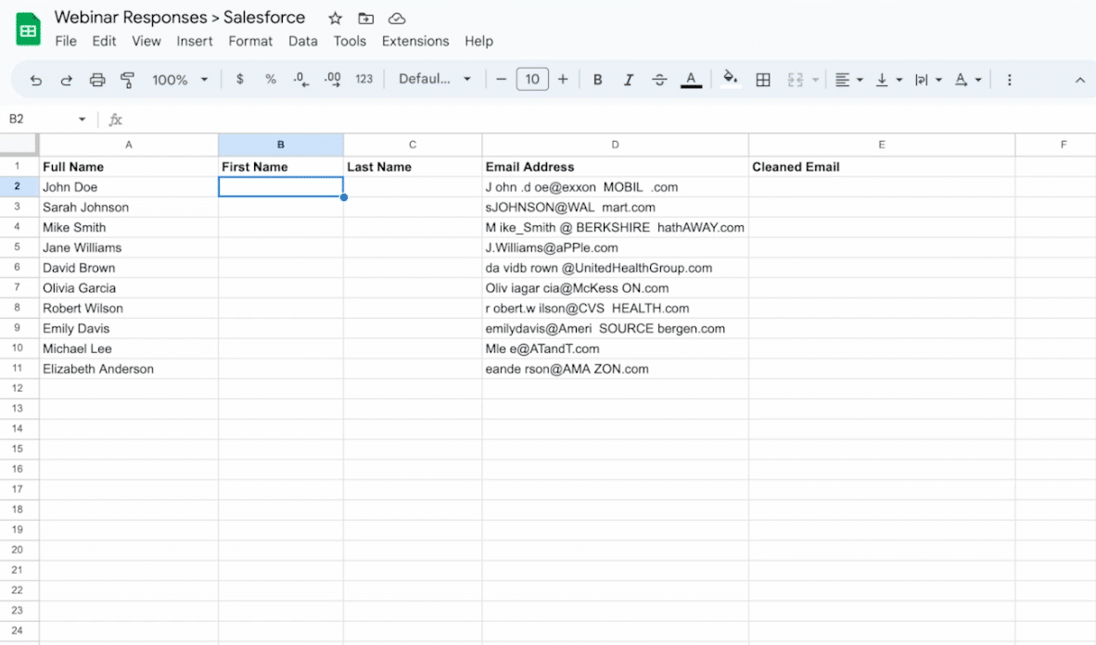The height and width of the screenshot is (645, 1096).
Task: Toggle bold formatting
Action: point(598,80)
